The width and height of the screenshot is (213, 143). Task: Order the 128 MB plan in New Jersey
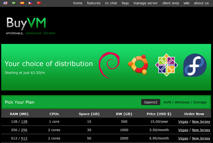pyautogui.click(x=201, y=122)
